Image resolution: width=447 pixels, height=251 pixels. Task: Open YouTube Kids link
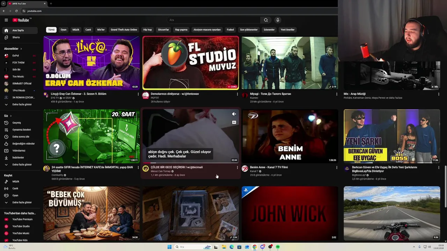tap(20, 240)
